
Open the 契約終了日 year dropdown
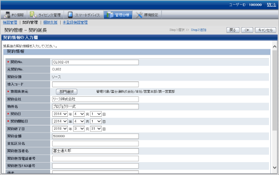pos(60,129)
